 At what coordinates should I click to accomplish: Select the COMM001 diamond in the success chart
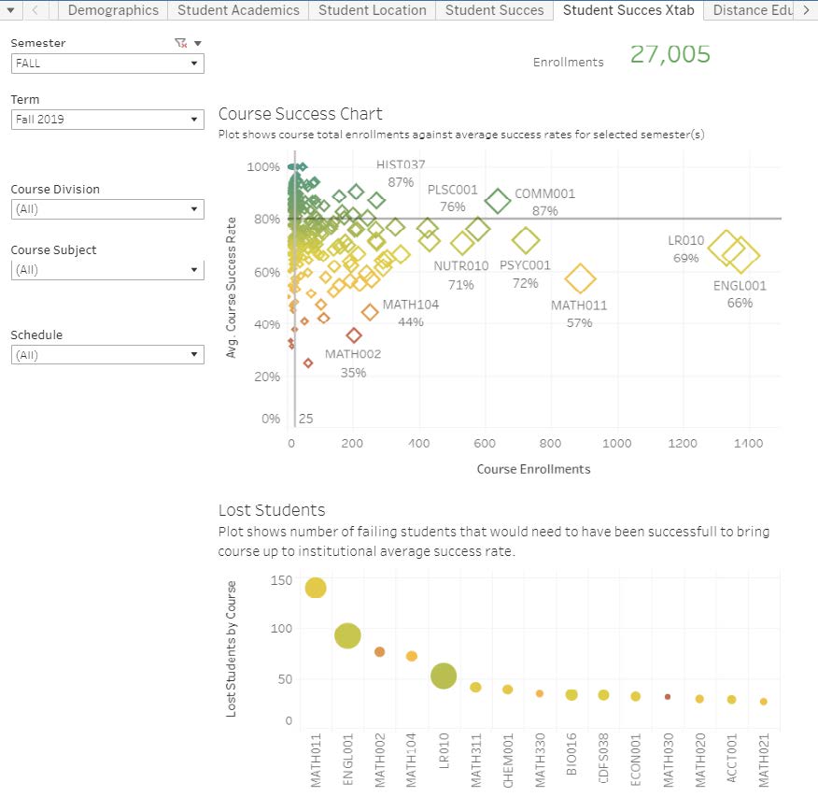pyautogui.click(x=497, y=200)
